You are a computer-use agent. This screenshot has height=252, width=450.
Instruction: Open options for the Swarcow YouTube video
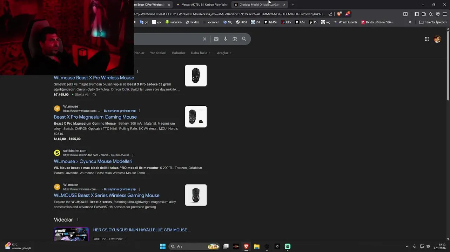tap(126, 239)
